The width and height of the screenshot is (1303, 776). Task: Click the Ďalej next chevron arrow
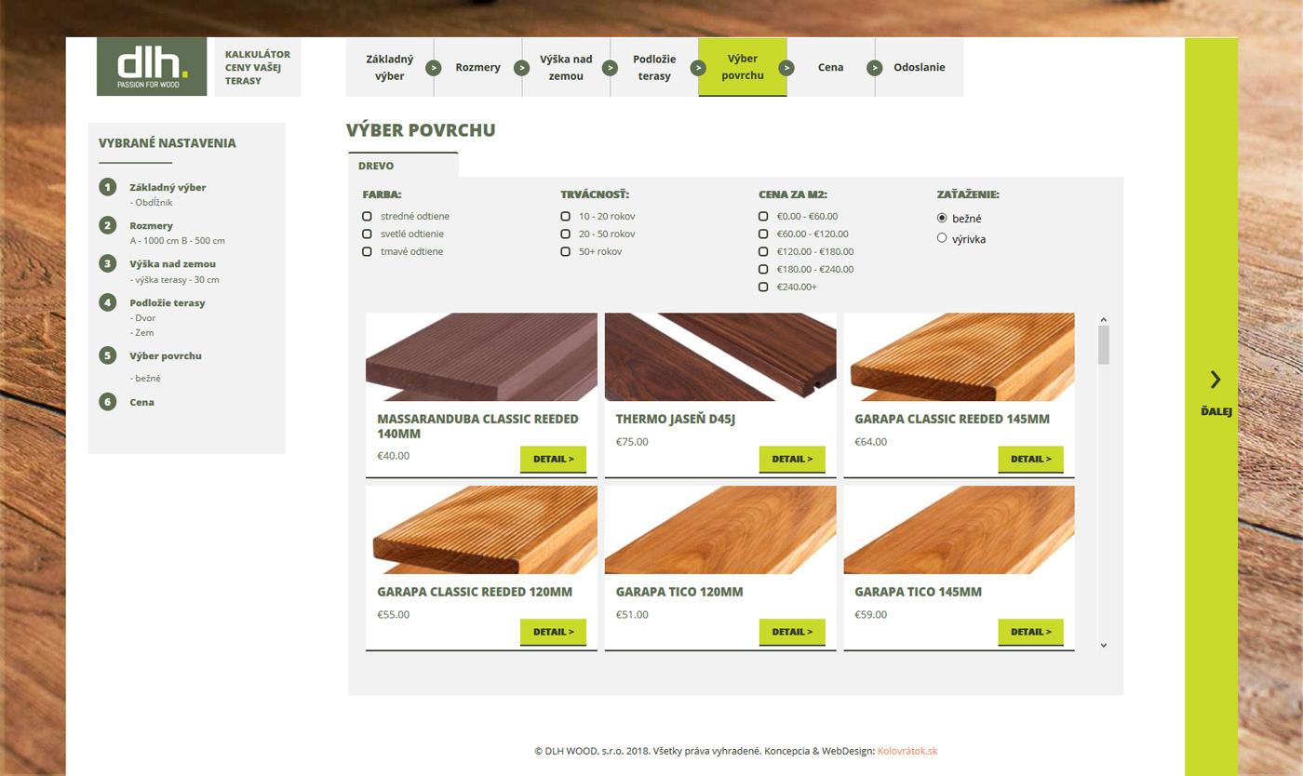click(1216, 379)
